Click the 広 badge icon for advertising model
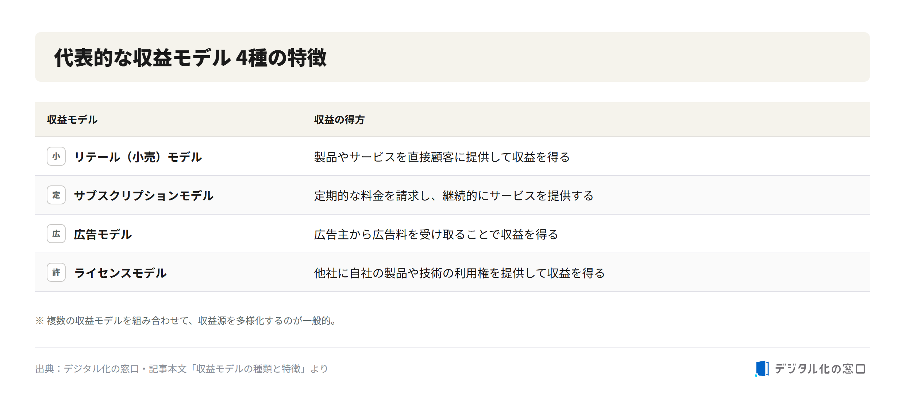Screen dimensions: 905x411 pos(56,234)
